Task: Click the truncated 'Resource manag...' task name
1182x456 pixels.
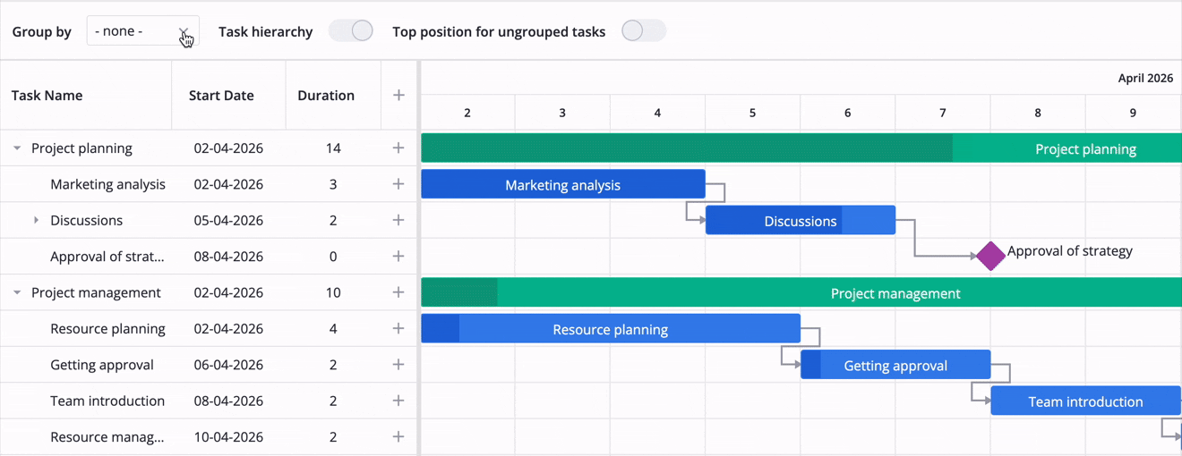Action: tap(107, 437)
